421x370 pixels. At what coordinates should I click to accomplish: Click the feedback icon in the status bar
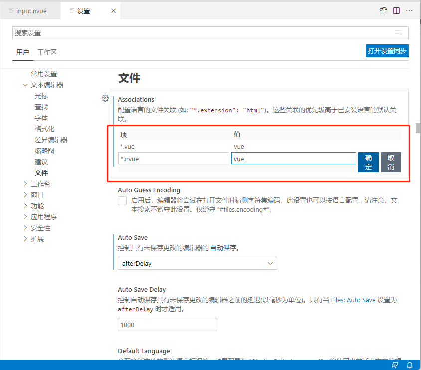coord(394,365)
